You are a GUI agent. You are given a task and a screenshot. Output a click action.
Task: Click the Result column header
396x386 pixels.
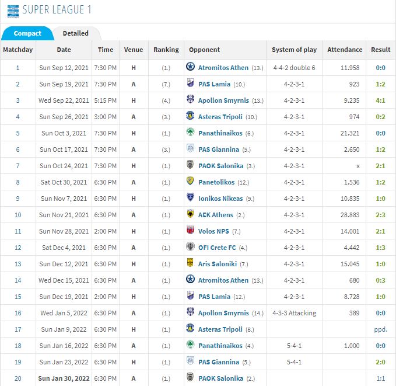click(x=381, y=50)
